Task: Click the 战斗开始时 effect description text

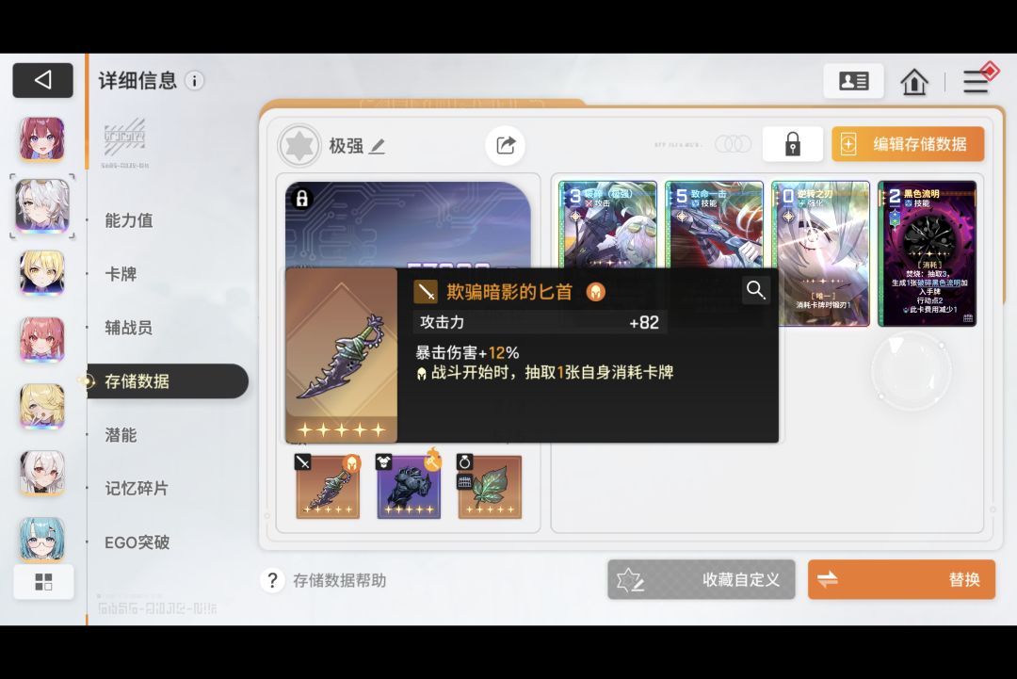Action: tap(545, 373)
